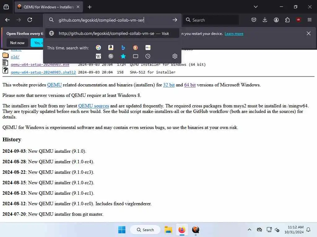Open the Firefox account menu
The image size is (317, 237).
pos(276,20)
